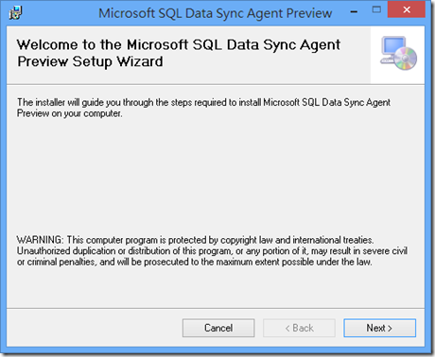Click the disabled Back button
The height and width of the screenshot is (357, 435).
[299, 328]
